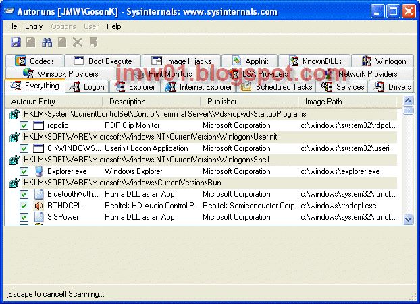This screenshot has height=304, width=420.
Task: Open the Entry menu
Action: click(x=34, y=26)
